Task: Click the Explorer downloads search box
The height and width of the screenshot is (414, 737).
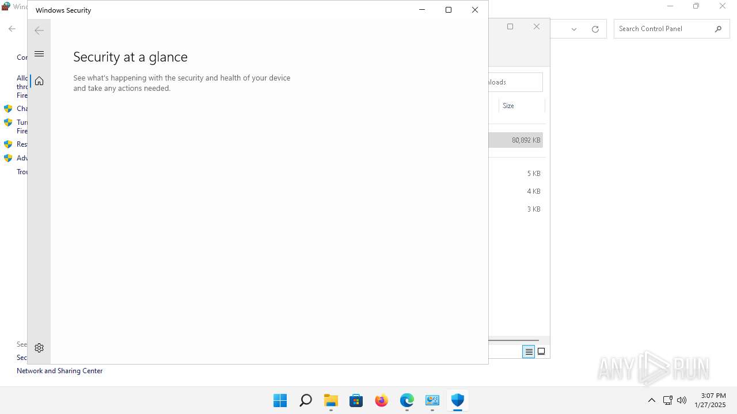Action: coord(516,82)
